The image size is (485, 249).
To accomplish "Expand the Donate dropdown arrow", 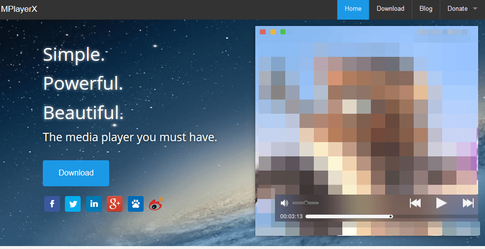I will coord(475,9).
